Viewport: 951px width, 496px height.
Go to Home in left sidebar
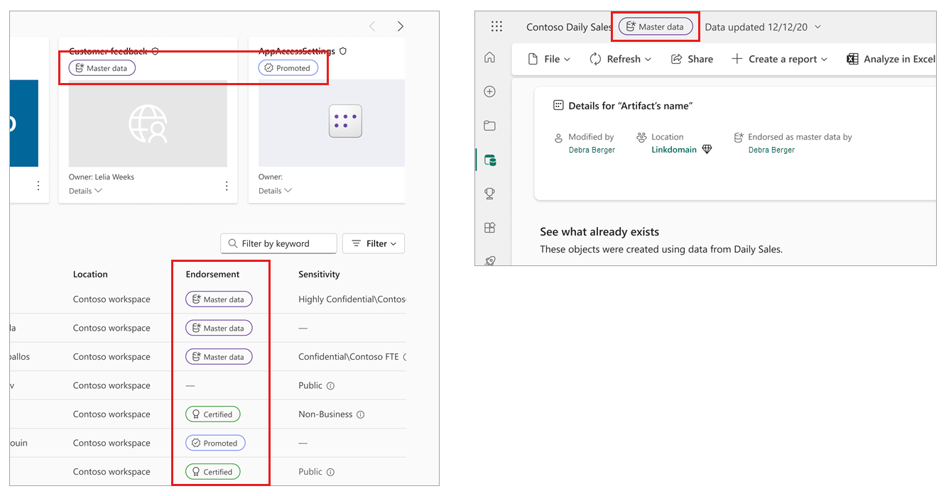coord(489,58)
